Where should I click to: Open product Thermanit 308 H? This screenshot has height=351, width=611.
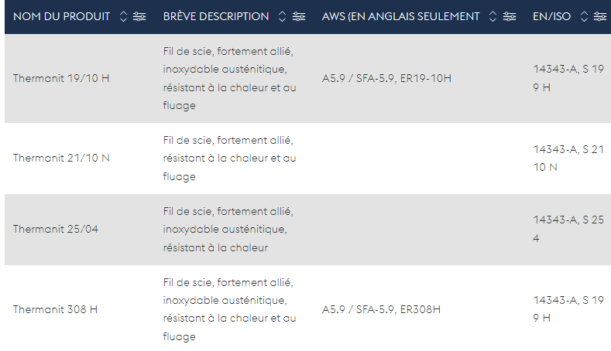coord(55,309)
